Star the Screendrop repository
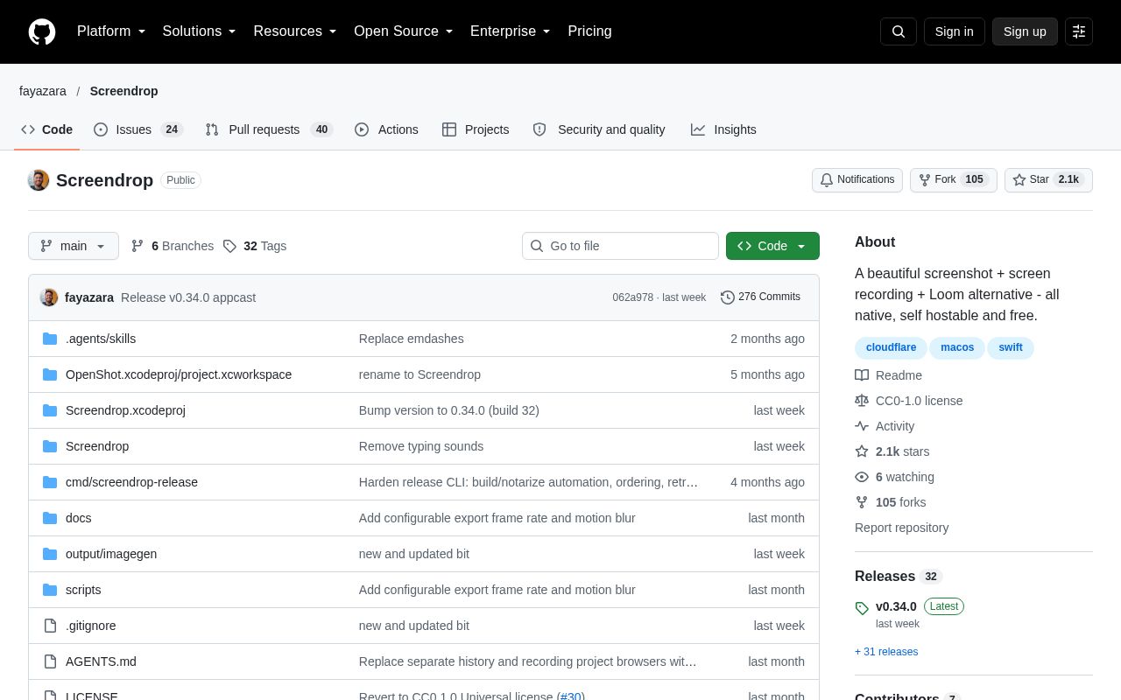The width and height of the screenshot is (1121, 700). 1048,180
